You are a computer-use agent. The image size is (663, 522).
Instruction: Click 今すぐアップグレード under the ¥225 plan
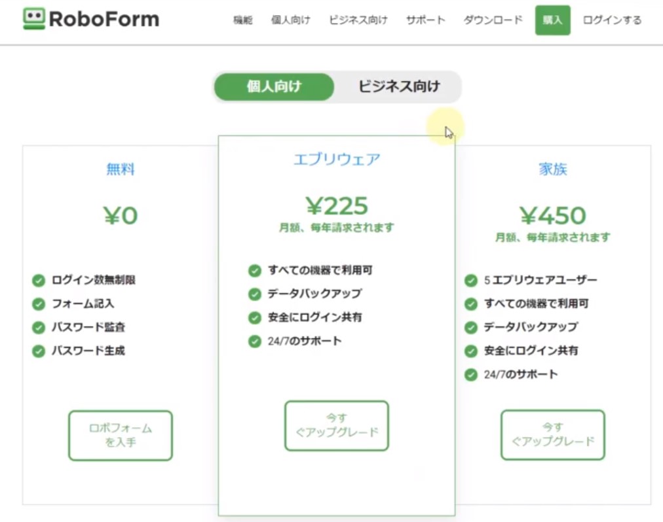coord(337,426)
